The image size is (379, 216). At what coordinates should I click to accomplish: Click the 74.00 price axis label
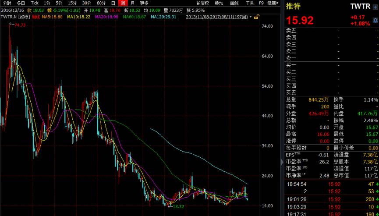click(268, 26)
